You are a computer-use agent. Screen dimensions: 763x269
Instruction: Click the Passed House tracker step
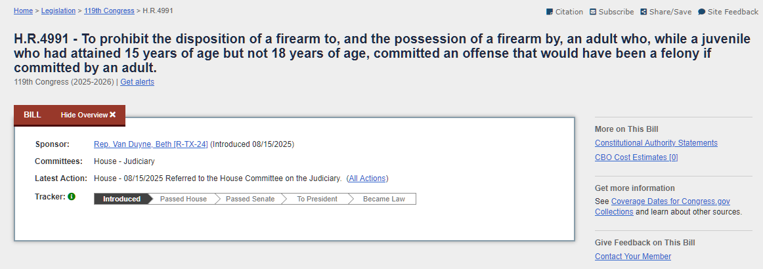[183, 199]
